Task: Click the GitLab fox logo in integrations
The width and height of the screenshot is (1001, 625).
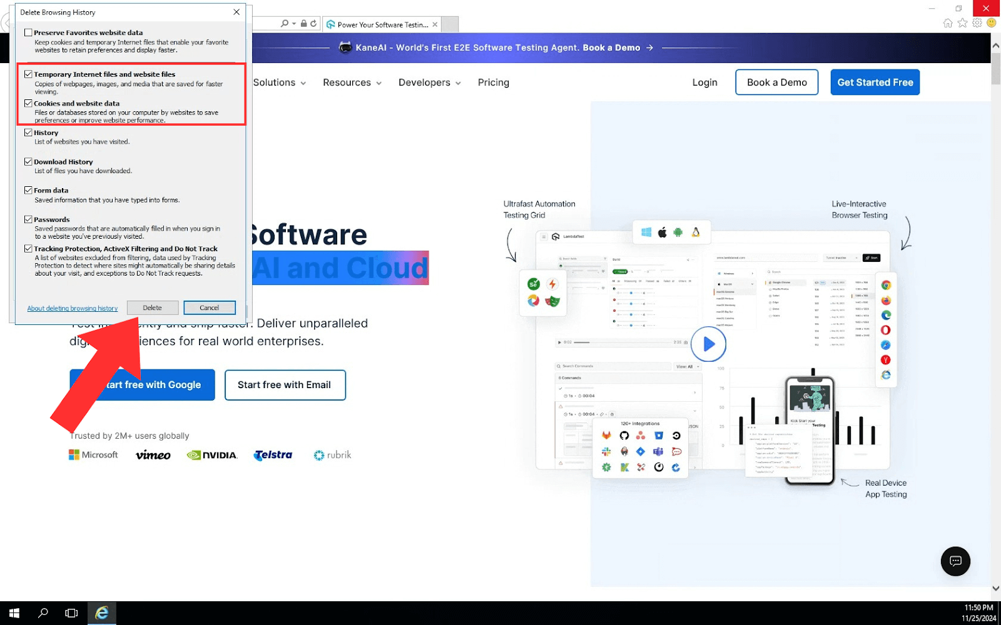Action: click(x=607, y=436)
